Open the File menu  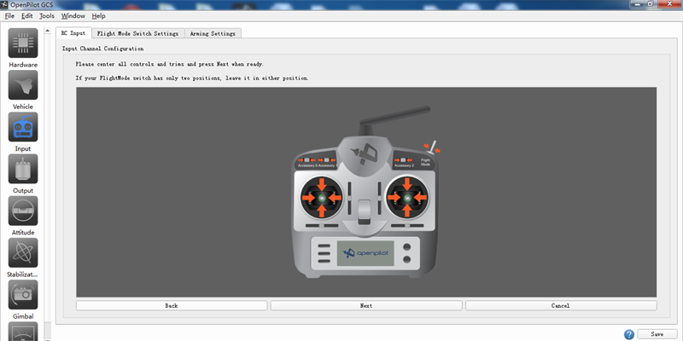(9, 16)
